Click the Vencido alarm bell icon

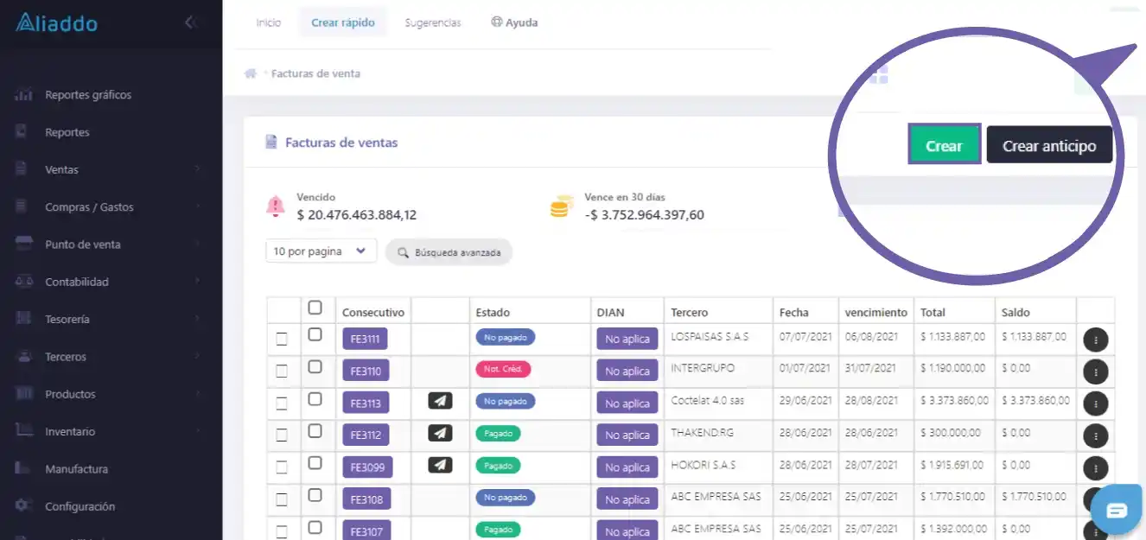coord(276,206)
